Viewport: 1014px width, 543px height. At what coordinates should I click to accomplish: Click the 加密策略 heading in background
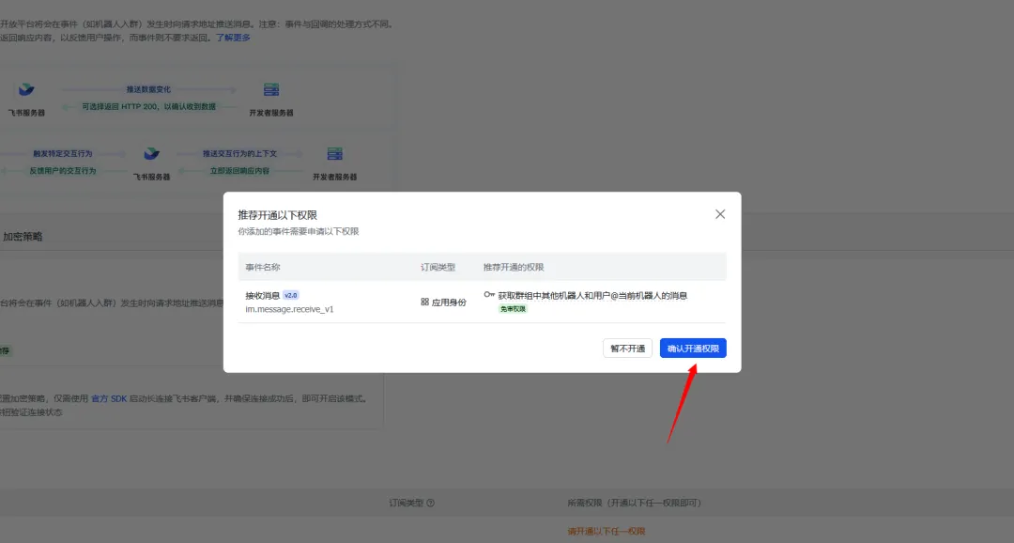coord(23,237)
